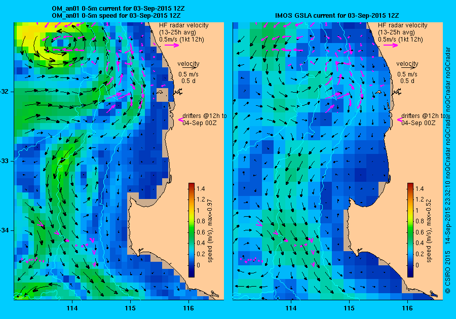
Task: Click the '-34' latitude axis label
Action: [x=5, y=231]
